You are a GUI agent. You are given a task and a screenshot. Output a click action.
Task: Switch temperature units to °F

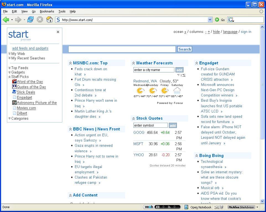click(x=179, y=75)
